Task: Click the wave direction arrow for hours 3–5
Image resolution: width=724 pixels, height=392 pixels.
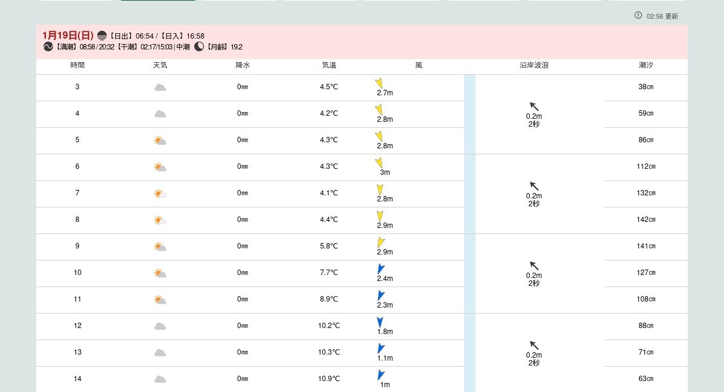Action: [x=534, y=107]
